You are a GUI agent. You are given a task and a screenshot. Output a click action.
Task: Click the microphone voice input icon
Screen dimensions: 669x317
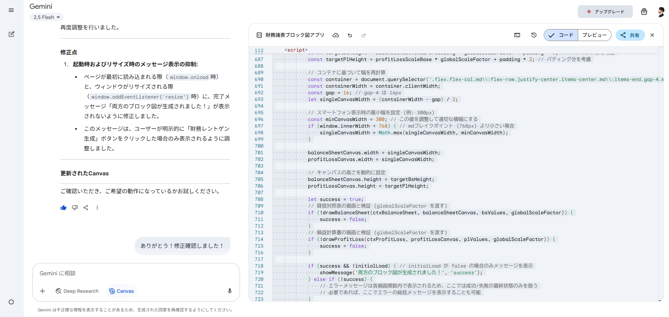230,291
